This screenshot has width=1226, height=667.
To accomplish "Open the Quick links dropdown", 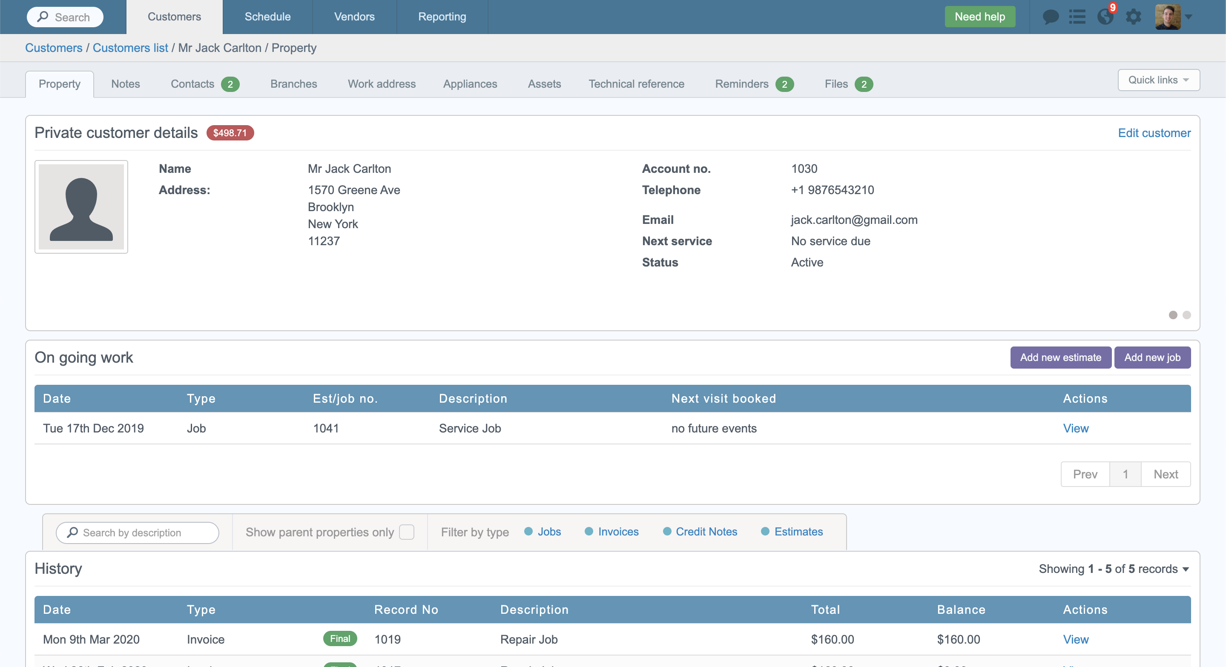I will click(1158, 80).
